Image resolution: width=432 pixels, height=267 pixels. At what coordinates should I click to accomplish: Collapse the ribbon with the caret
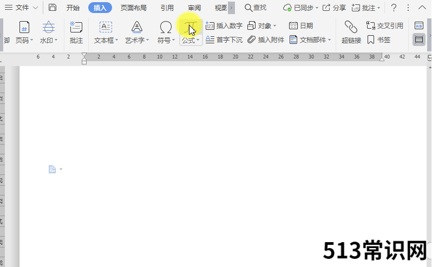(x=422, y=8)
